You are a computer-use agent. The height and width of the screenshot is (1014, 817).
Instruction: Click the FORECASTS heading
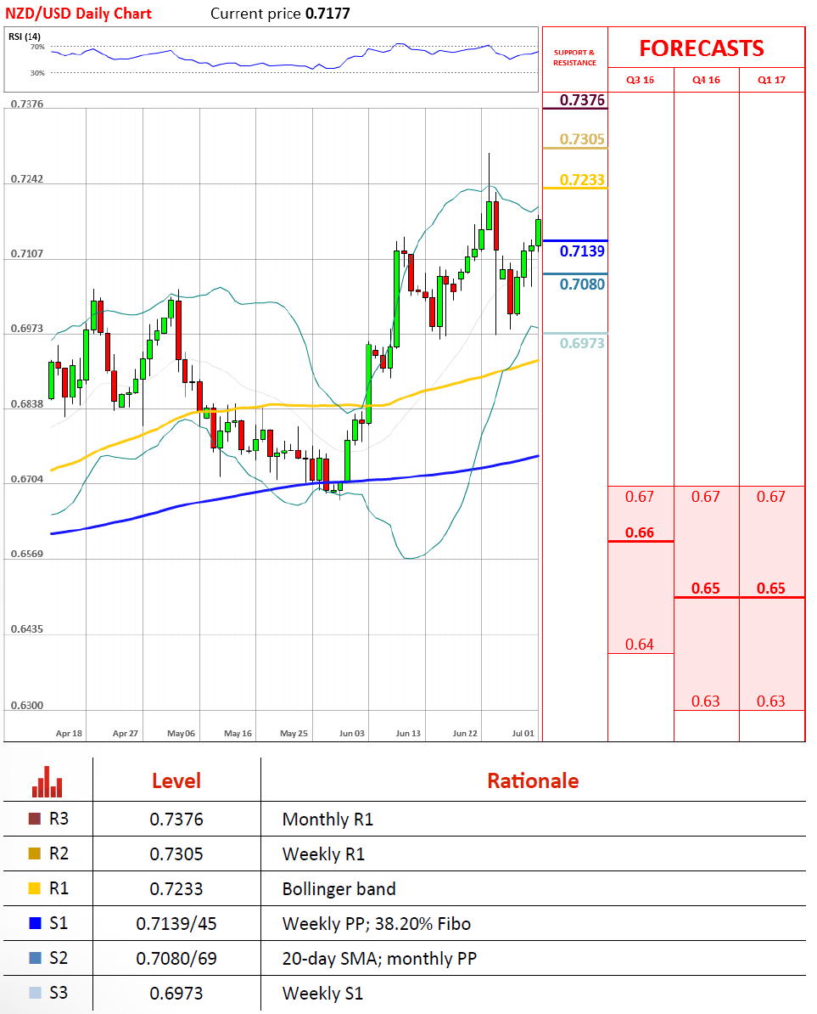(x=702, y=48)
